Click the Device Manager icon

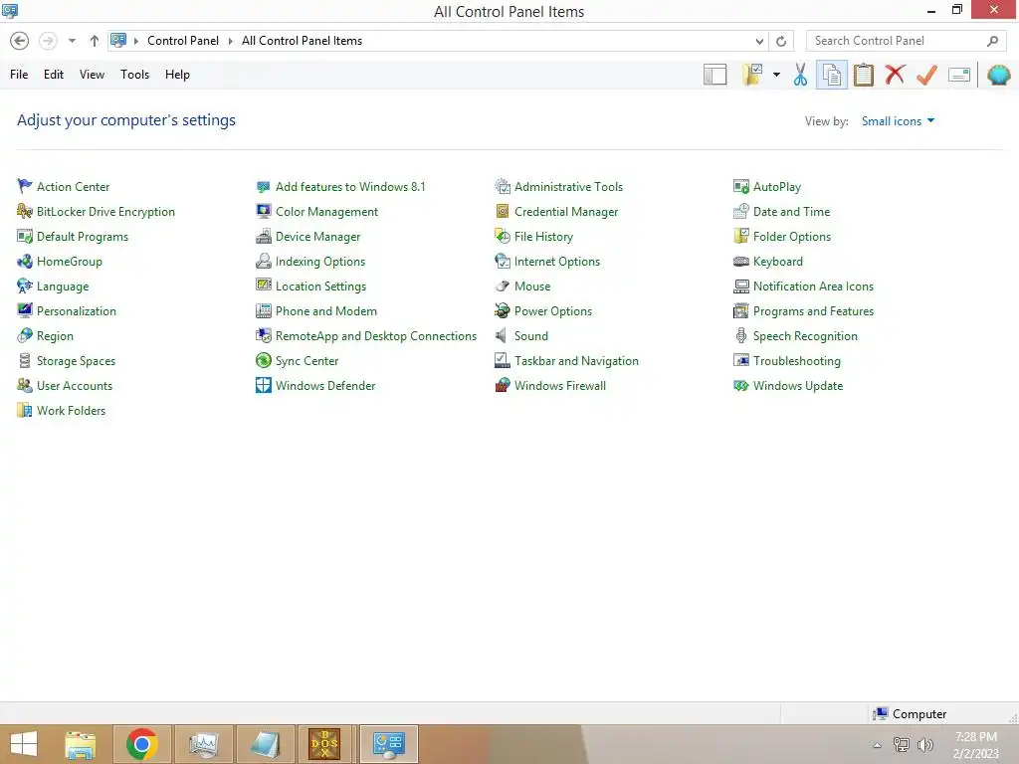coord(263,237)
